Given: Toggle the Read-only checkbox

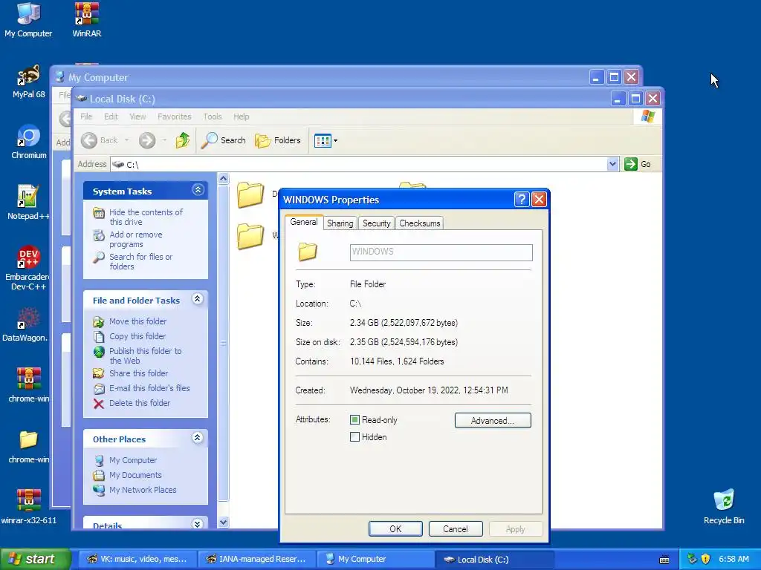Looking at the screenshot, I should click(354, 420).
